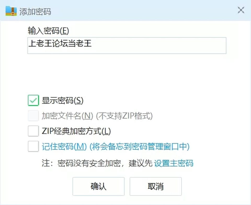Image resolution: width=251 pixels, height=205 pixels.
Task: Confirm the password with 确认 button
Action: click(99, 186)
